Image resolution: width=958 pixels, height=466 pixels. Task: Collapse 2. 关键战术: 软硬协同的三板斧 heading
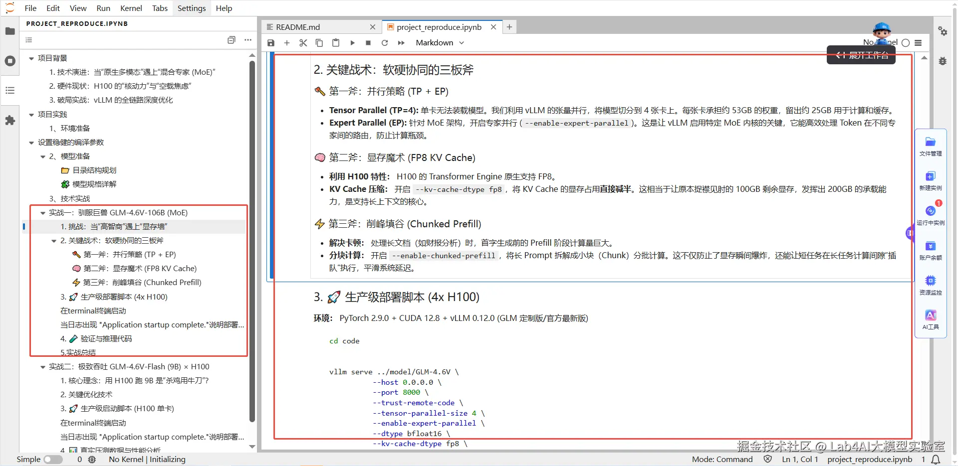coord(54,241)
